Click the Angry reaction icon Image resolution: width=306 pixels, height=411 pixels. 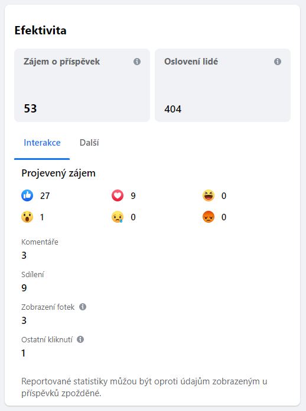(x=209, y=217)
